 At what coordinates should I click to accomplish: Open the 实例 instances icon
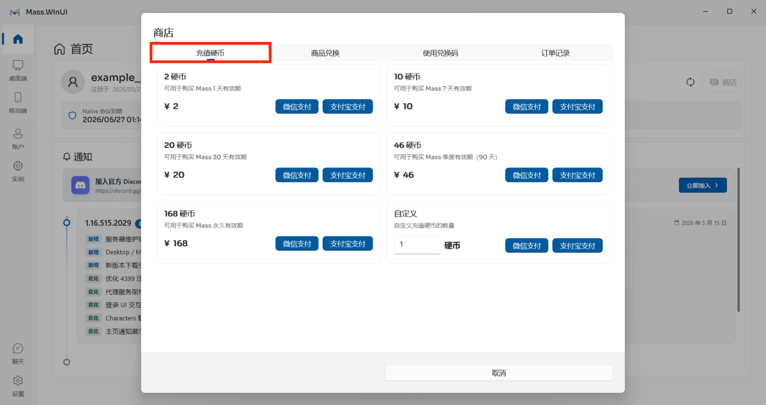[18, 166]
